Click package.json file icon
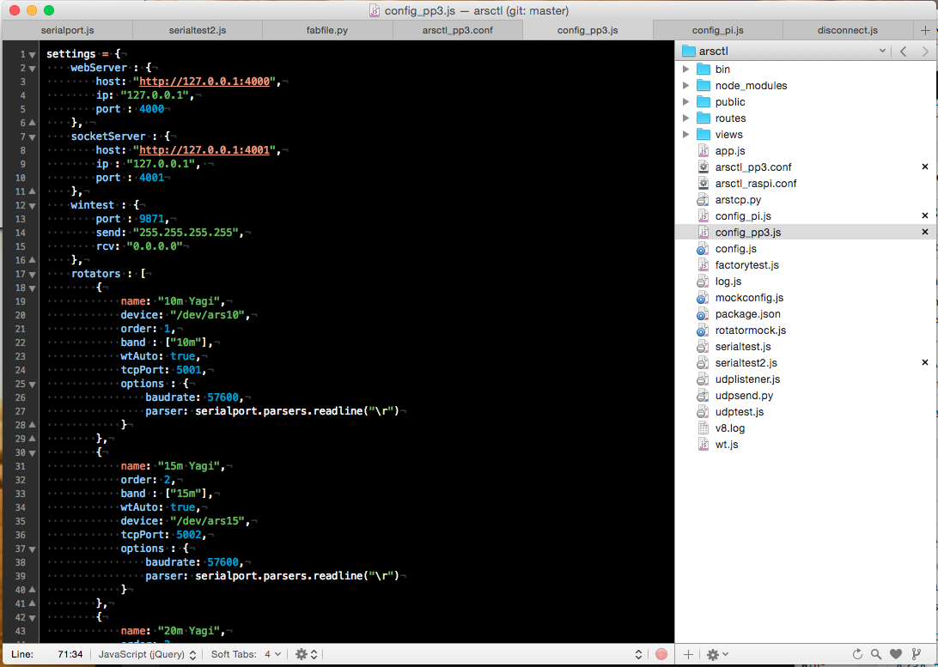 click(x=703, y=314)
